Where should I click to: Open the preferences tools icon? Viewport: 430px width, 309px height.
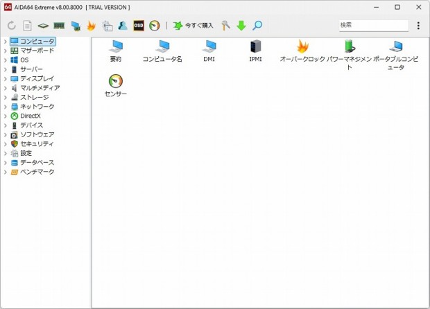click(225, 26)
